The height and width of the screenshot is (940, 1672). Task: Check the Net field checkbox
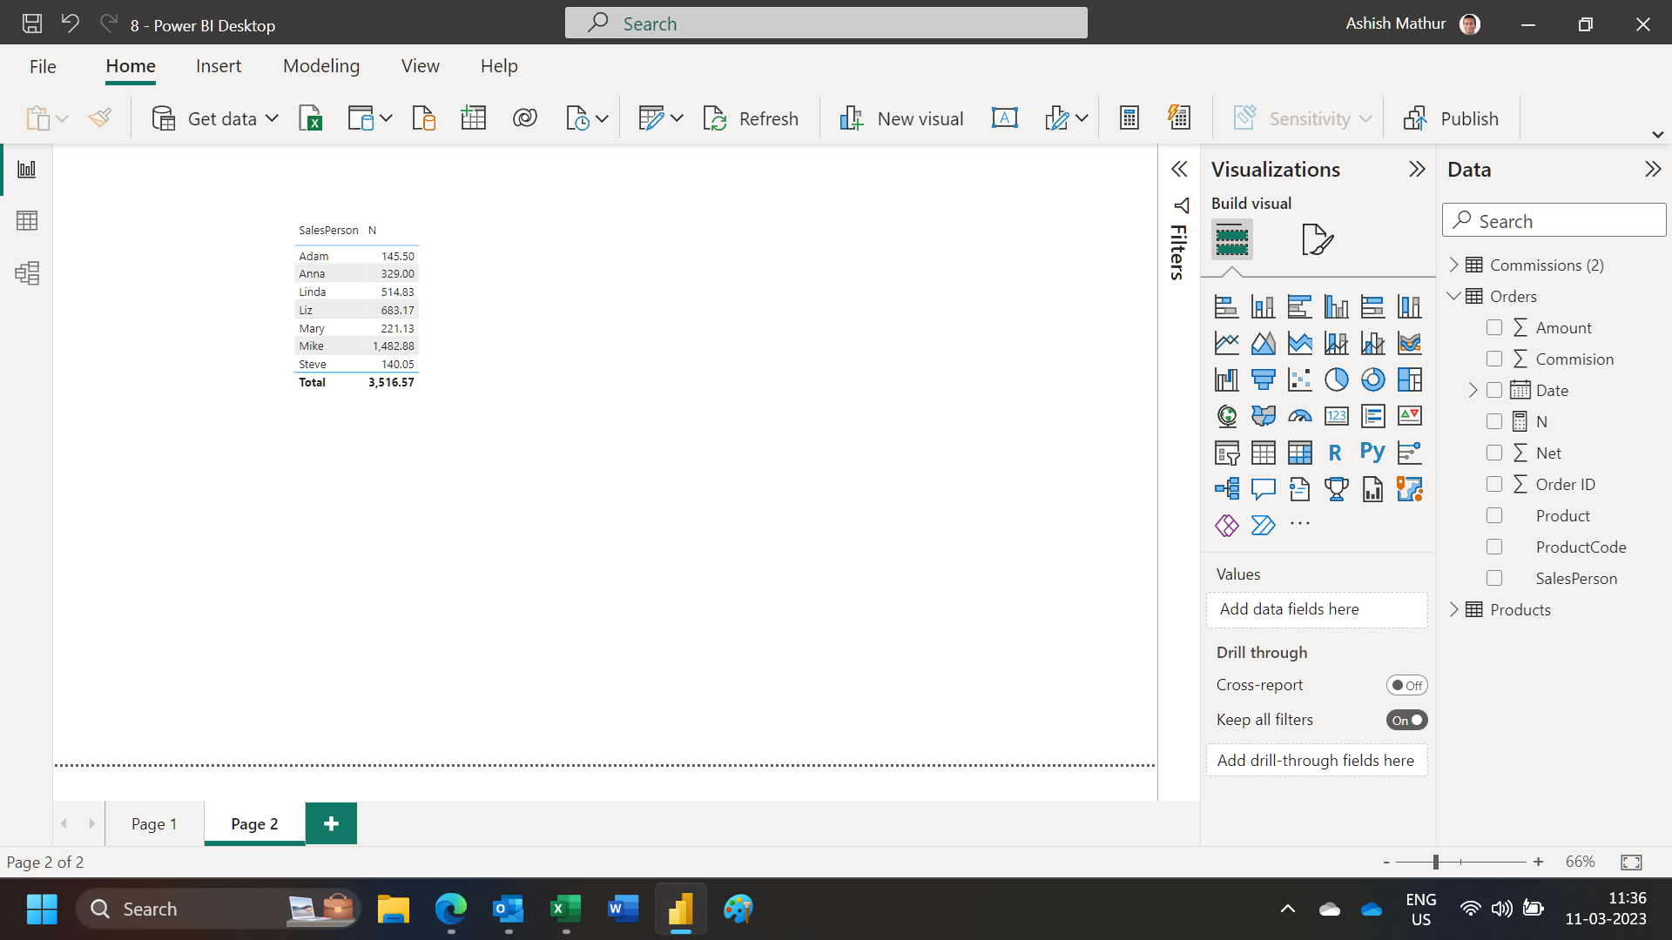pos(1494,453)
